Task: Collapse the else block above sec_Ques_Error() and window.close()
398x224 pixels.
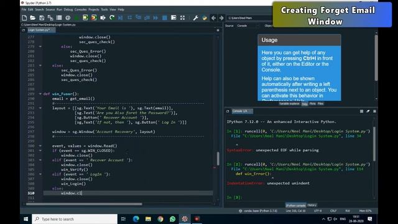Action: pos(40,65)
